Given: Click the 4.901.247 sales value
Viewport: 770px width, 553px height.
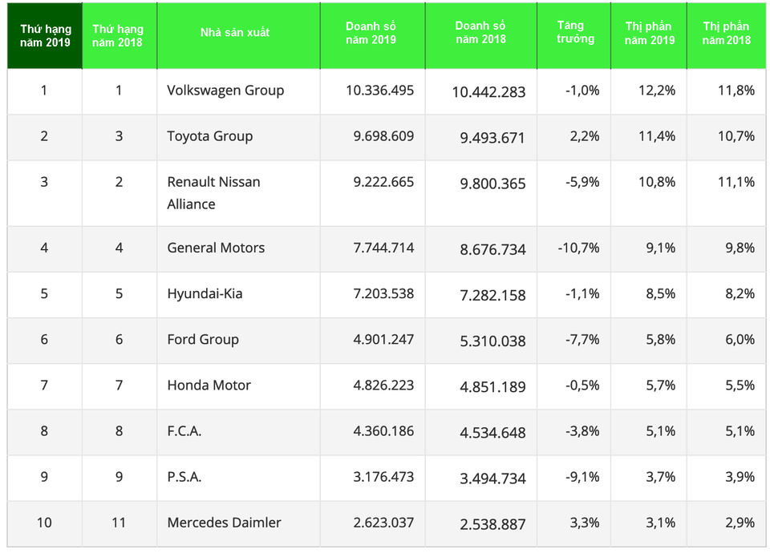Looking at the screenshot, I should click(x=383, y=339).
